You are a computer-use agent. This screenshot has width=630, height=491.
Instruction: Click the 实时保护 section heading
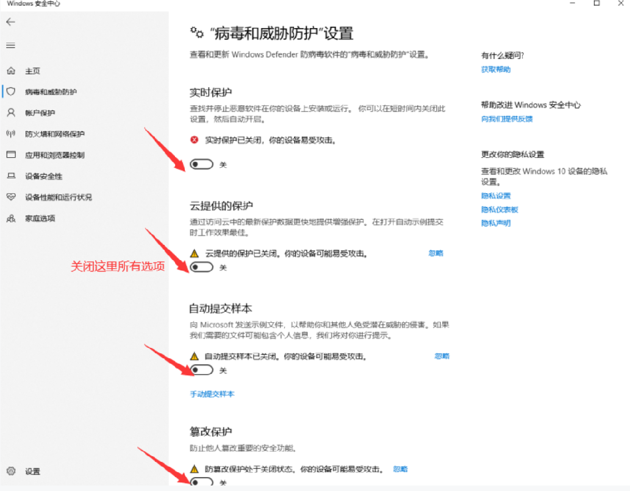pos(210,93)
